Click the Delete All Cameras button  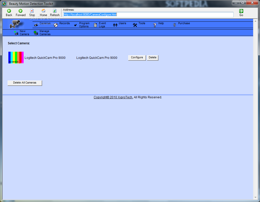pyautogui.click(x=25, y=83)
